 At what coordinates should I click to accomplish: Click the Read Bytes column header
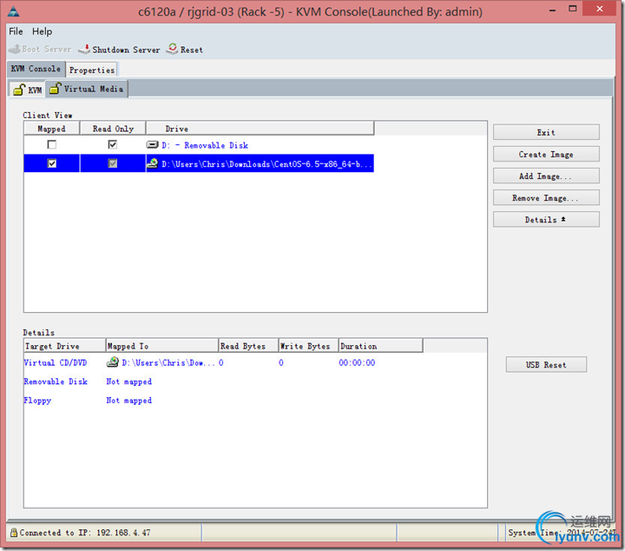click(x=249, y=346)
